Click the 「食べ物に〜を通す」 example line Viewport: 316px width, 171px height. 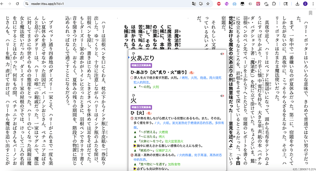[x=157, y=164]
